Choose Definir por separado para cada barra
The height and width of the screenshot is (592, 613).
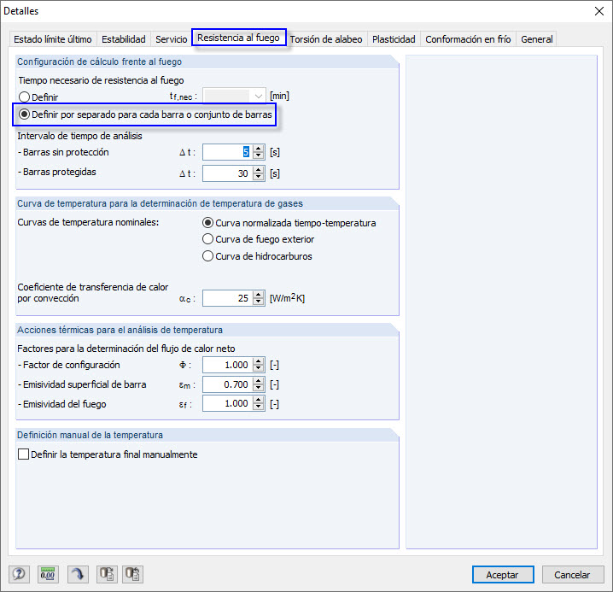coord(145,114)
